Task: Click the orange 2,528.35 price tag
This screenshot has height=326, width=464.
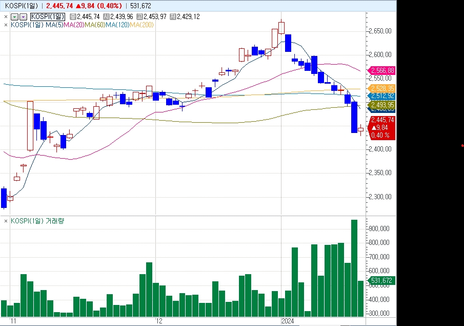Action: 382,88
